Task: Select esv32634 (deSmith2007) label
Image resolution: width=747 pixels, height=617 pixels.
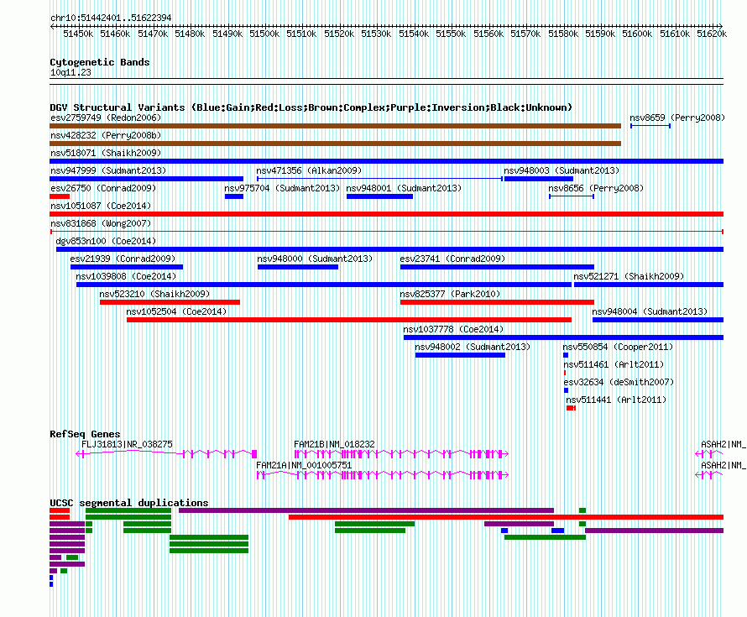Action: (619, 382)
